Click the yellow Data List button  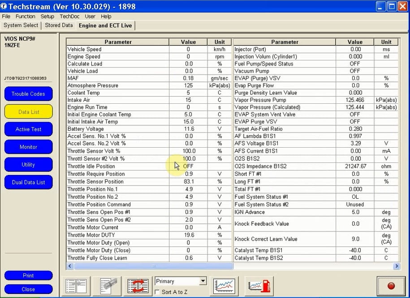(28, 112)
